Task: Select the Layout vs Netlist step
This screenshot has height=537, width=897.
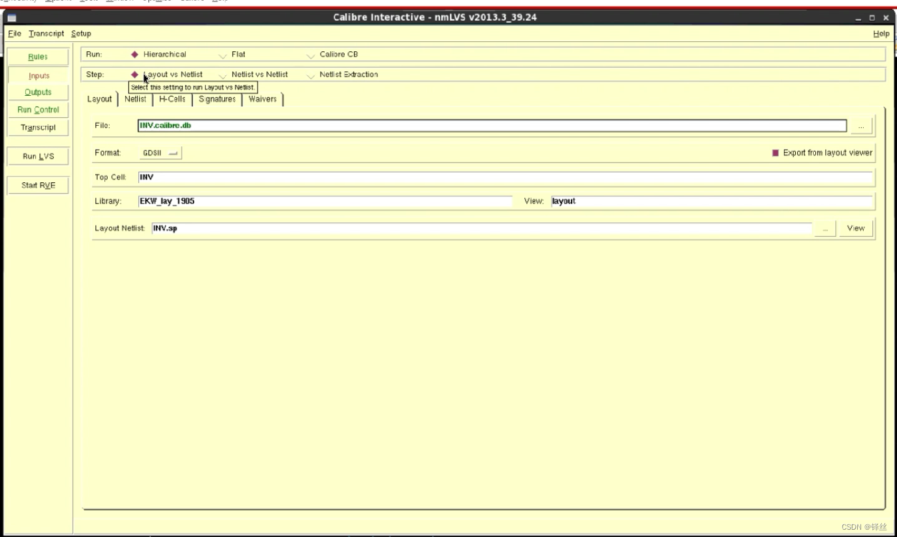Action: [x=167, y=75]
